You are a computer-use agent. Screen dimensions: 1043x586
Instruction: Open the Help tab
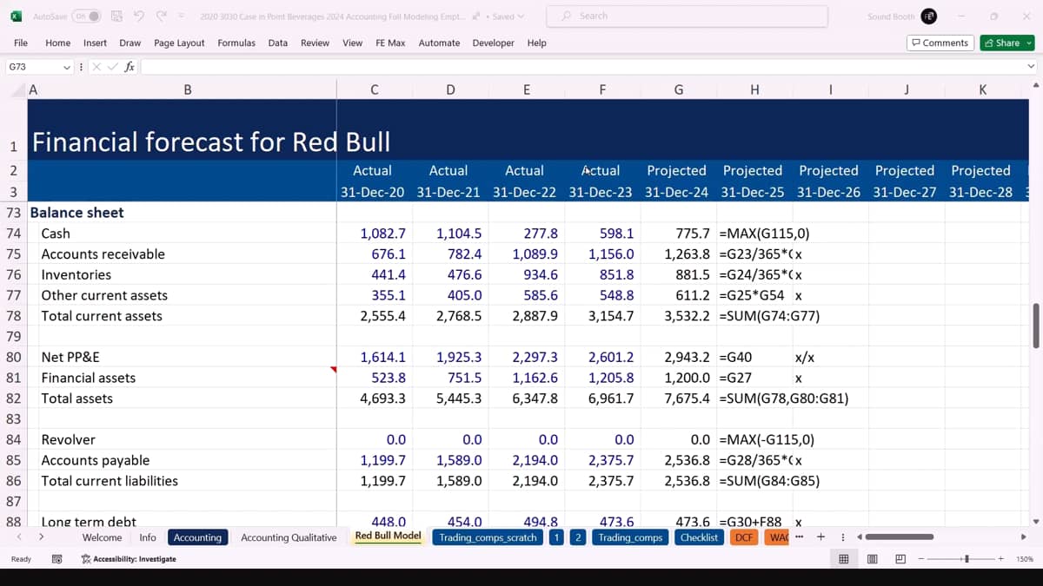(537, 43)
